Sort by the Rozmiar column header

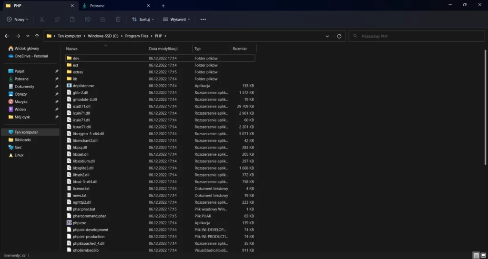pyautogui.click(x=244, y=49)
